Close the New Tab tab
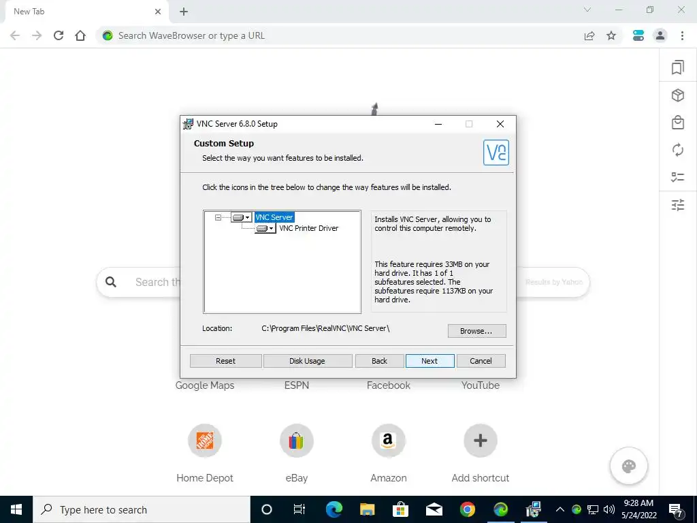Viewport: 697px width, 523px height. coord(158,12)
